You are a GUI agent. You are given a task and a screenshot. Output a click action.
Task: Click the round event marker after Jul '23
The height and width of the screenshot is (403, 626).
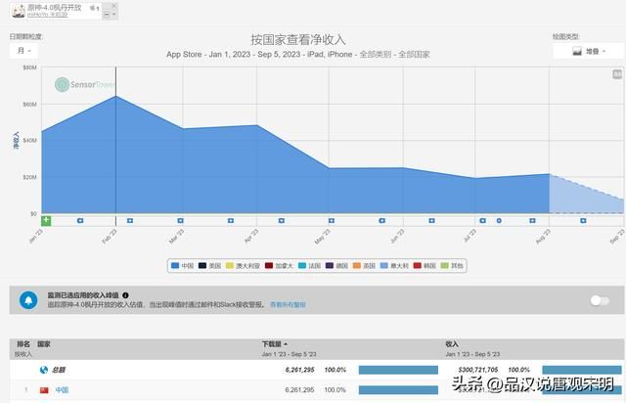click(499, 220)
